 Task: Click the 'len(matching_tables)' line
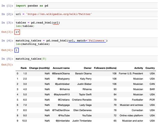[33, 44]
